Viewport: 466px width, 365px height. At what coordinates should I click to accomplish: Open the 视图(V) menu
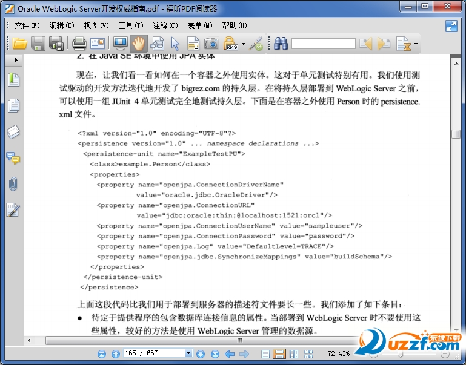(96, 25)
